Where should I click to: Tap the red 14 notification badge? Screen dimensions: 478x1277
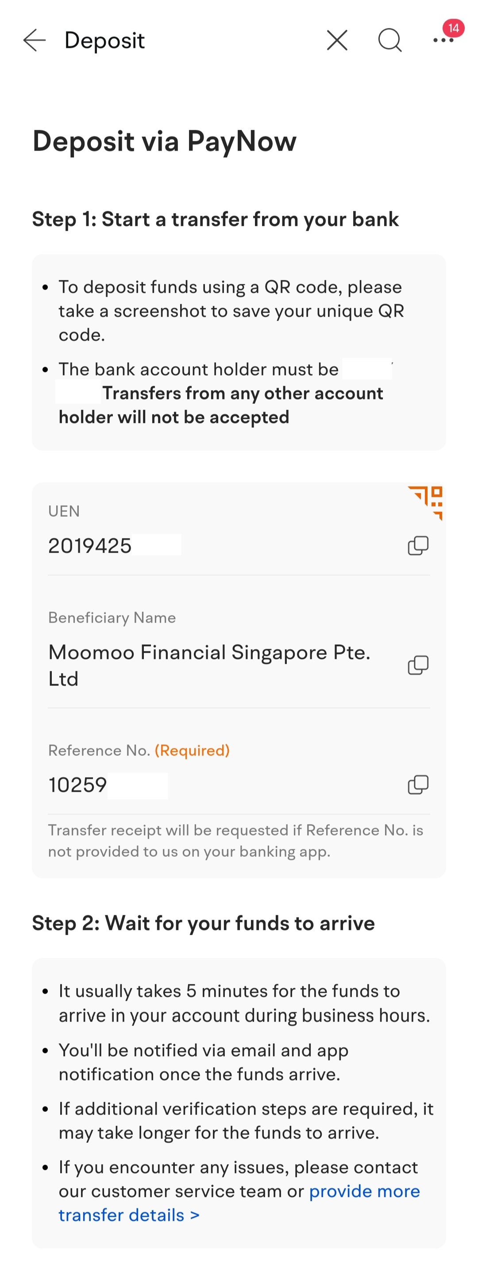click(453, 28)
